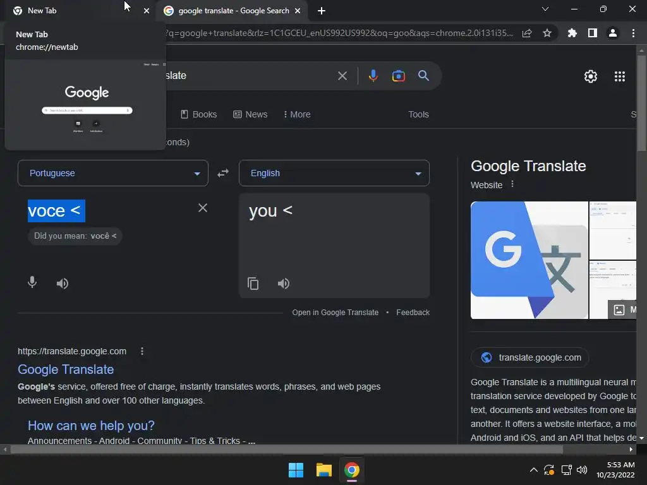The height and width of the screenshot is (485, 647).
Task: Click the result URL https://translate.google.com
Action: click(x=72, y=351)
